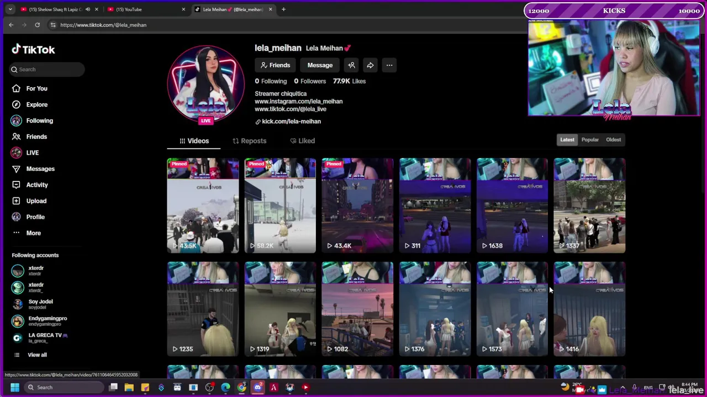This screenshot has width=707, height=397.
Task: Sort videos by Oldest
Action: click(614, 140)
